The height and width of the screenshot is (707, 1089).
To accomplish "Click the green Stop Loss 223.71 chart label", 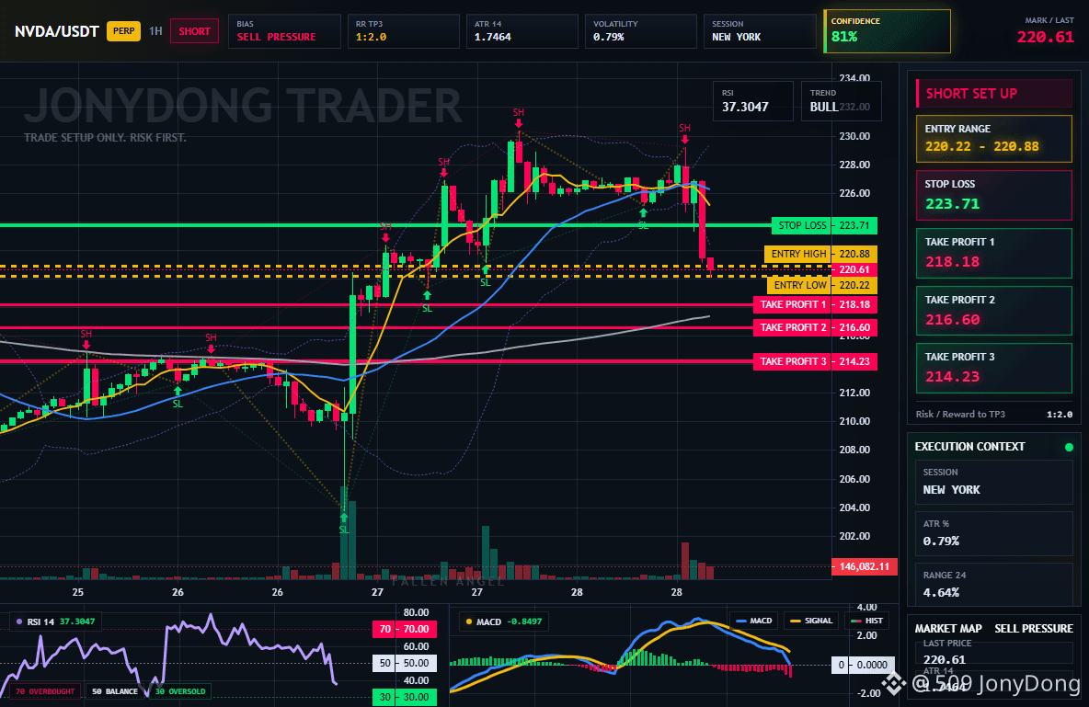I will click(x=824, y=226).
